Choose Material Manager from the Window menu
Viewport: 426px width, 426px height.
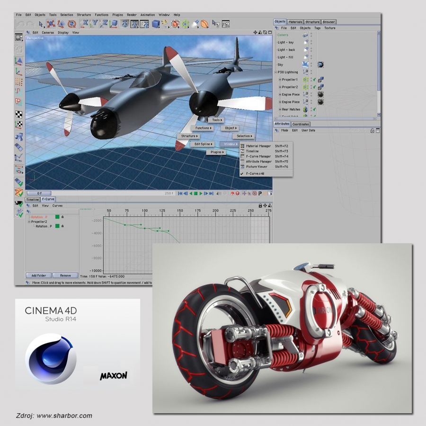(266, 146)
